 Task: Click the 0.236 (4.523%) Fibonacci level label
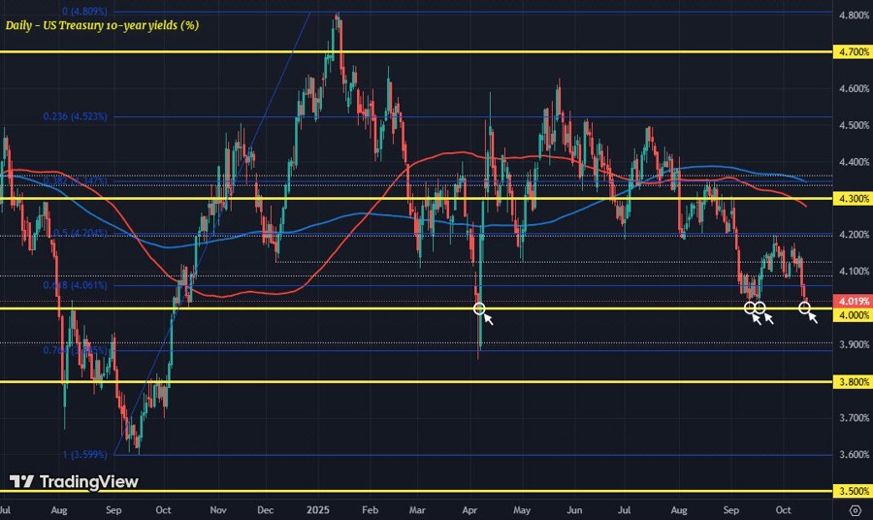[x=81, y=116]
